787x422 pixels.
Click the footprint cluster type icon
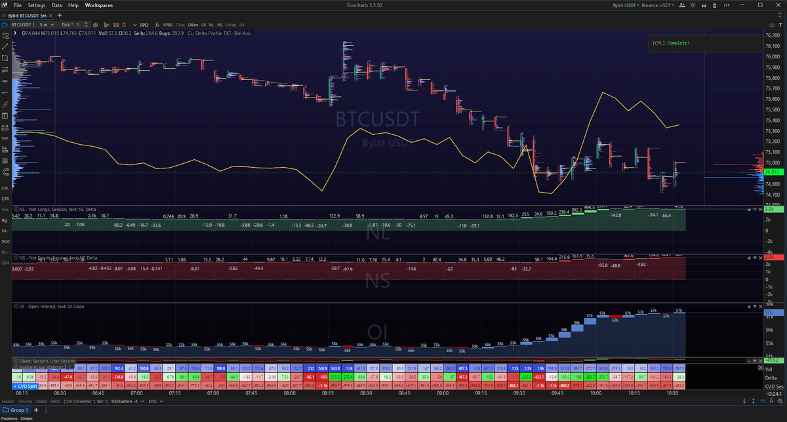pyautogui.click(x=115, y=25)
